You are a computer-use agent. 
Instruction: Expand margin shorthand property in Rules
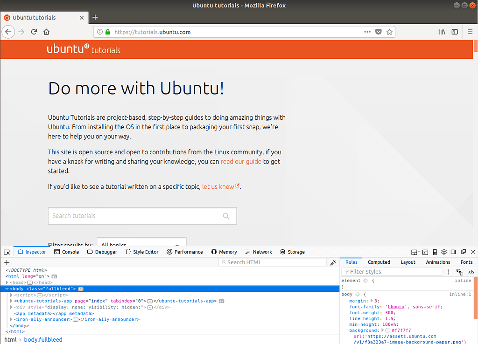click(372, 301)
